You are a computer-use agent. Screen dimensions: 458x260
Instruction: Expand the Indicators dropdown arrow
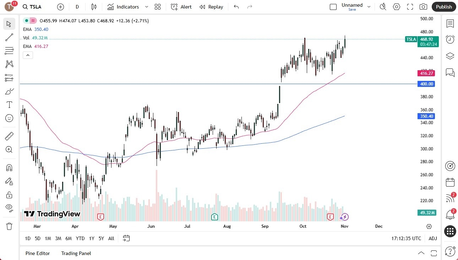[x=146, y=7]
